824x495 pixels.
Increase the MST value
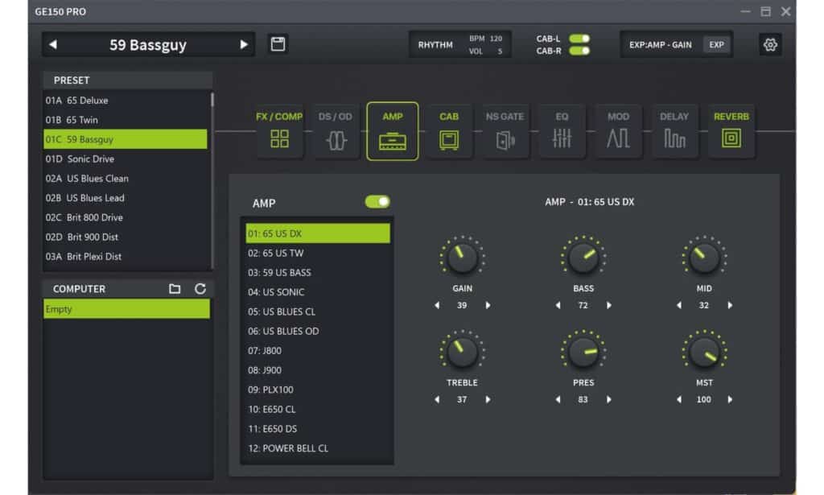click(x=729, y=399)
